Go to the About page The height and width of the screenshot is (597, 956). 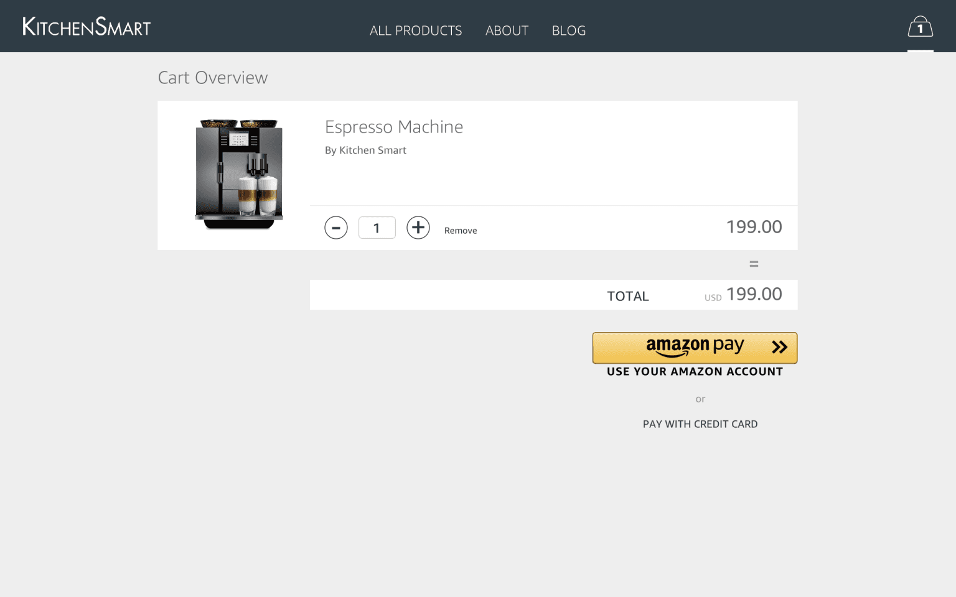pos(507,30)
